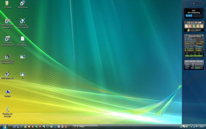Viewport: 206px width, 129px height.
Task: Launch Internet Explorer from quick launch
Action: point(22,127)
